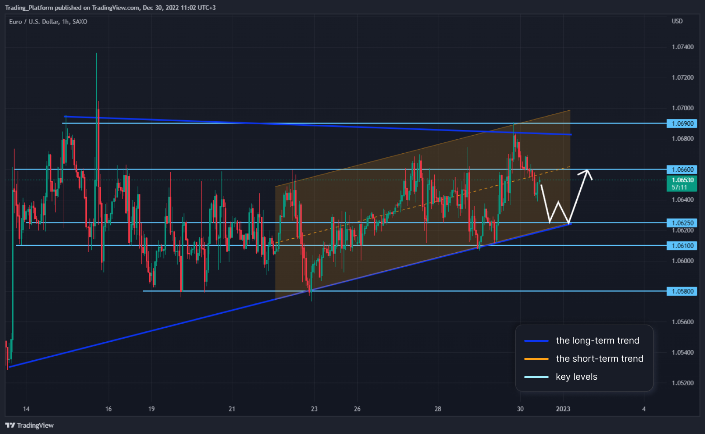The image size is (705, 434).
Task: Click the 1.05800 key level price label
Action: pyautogui.click(x=682, y=292)
